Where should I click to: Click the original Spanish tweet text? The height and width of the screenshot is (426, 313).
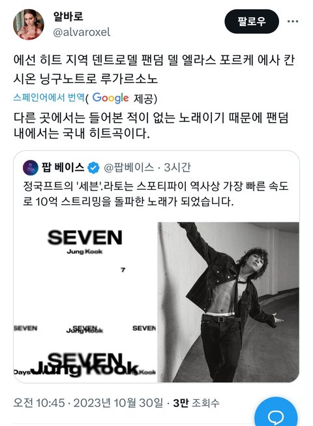tap(154, 69)
